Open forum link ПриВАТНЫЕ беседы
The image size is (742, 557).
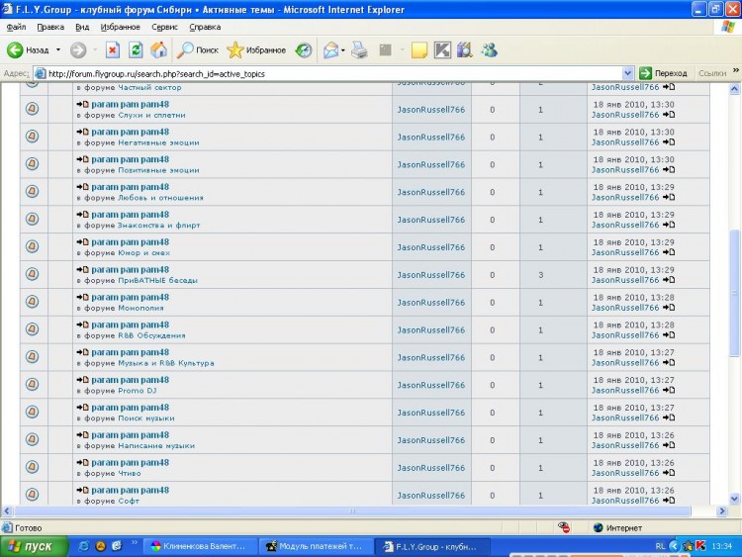click(x=157, y=280)
